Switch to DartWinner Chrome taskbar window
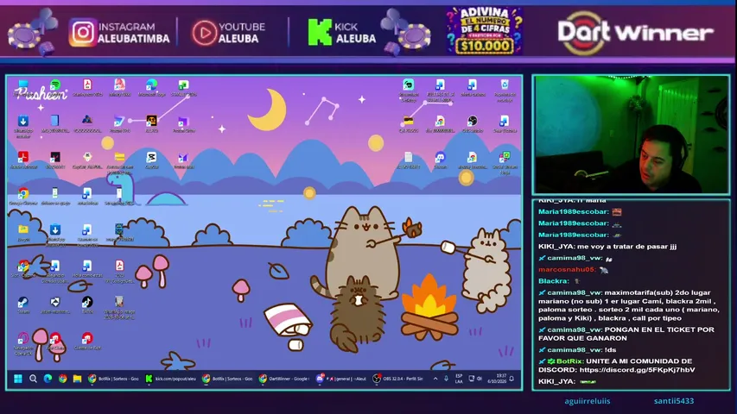 [x=284, y=379]
